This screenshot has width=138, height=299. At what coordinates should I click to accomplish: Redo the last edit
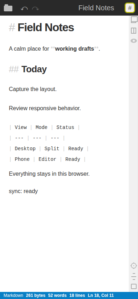[35, 9]
